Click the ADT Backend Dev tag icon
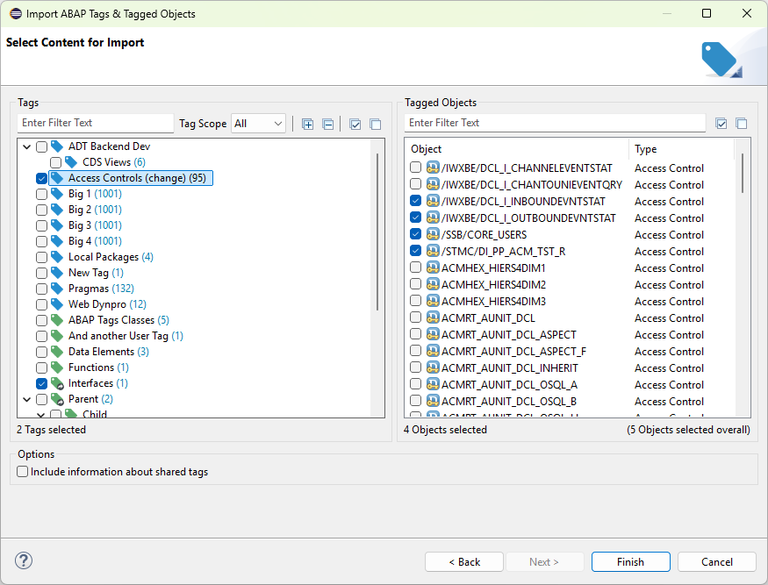Image resolution: width=768 pixels, height=585 pixels. (57, 146)
